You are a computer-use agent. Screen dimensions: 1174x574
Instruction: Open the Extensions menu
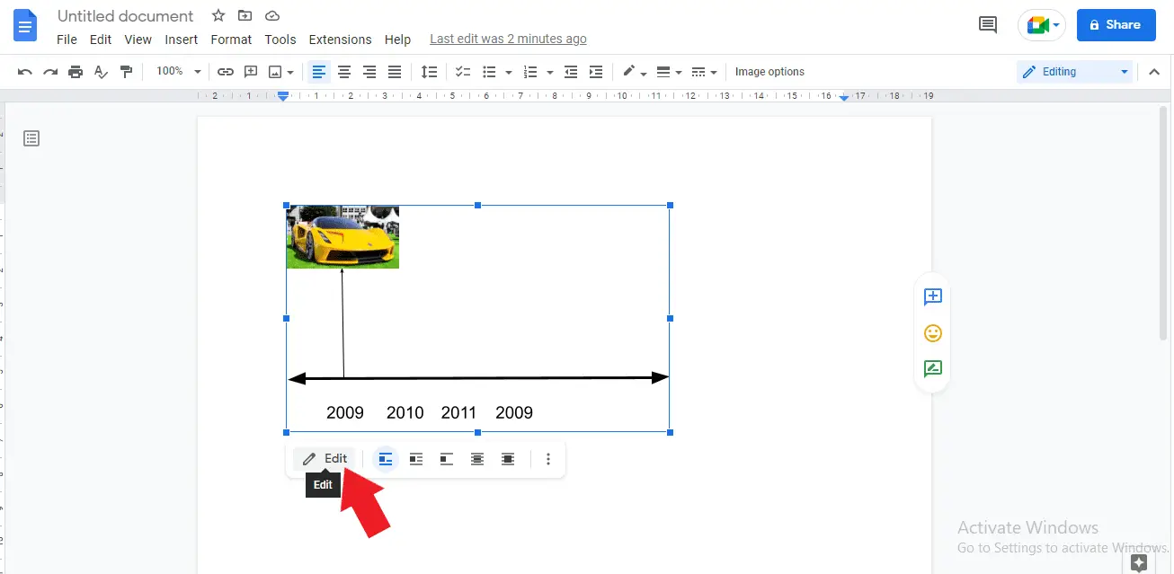(x=340, y=40)
